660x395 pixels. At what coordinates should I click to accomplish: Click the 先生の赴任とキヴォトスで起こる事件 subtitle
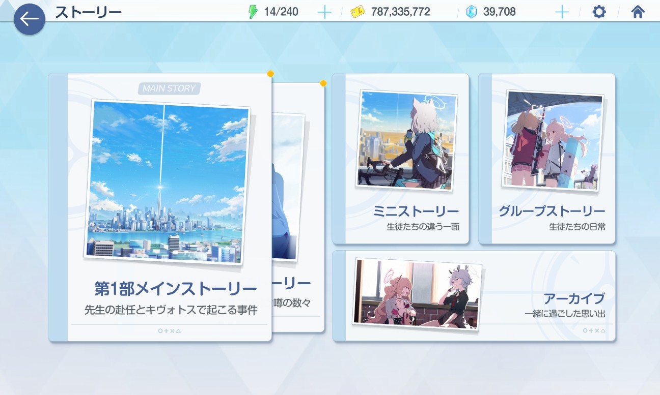(x=171, y=310)
